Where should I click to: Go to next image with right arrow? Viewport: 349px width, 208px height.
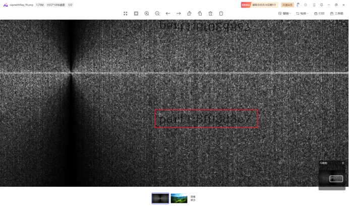[x=179, y=14]
